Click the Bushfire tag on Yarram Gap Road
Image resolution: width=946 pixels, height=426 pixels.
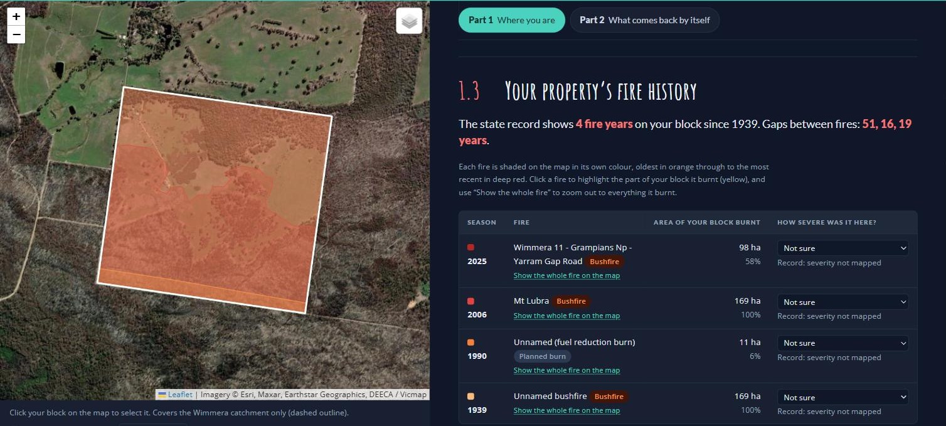point(605,261)
